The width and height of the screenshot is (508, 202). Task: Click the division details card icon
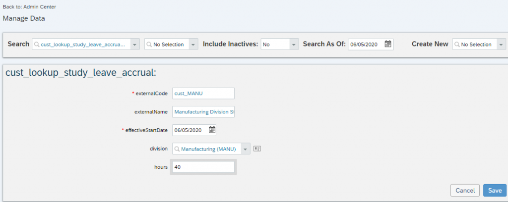tap(257, 149)
